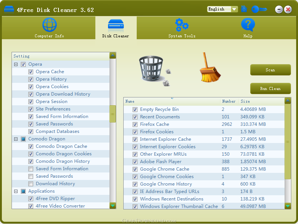Click the System Tools gears icon
Screen dimensions: 298x224
182,25
